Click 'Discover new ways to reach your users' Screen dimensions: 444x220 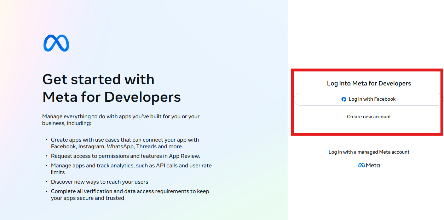click(99, 182)
